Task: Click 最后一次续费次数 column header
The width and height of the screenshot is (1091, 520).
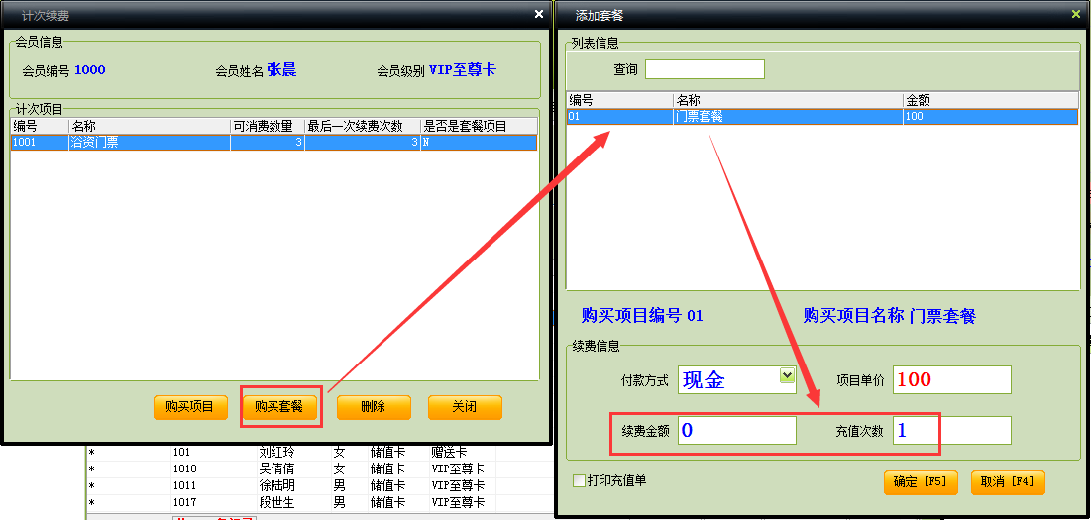Action: tap(362, 126)
